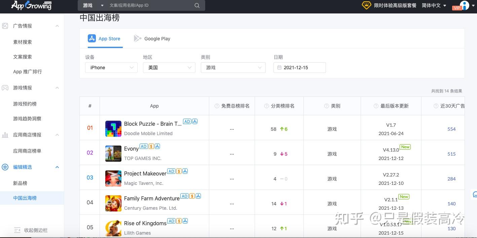Click the AppGrowing logo
477x238 pixels.
pos(31,5)
